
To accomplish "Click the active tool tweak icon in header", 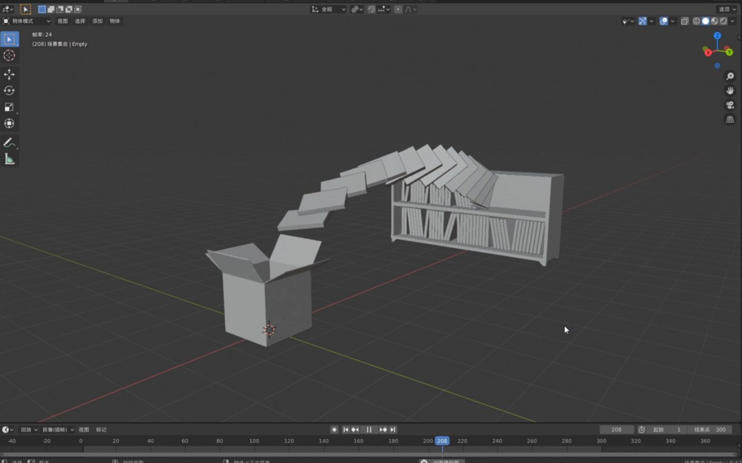I will click(x=25, y=9).
